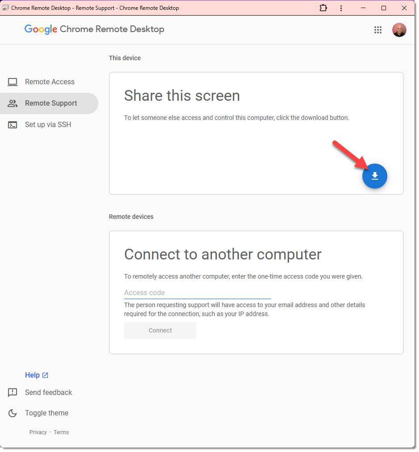Click the Remote devices label
Screen dimensions: 419x452
click(x=132, y=218)
